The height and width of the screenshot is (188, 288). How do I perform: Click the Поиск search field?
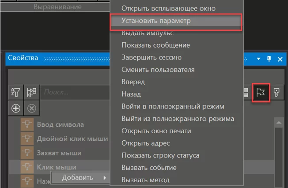click(x=75, y=92)
